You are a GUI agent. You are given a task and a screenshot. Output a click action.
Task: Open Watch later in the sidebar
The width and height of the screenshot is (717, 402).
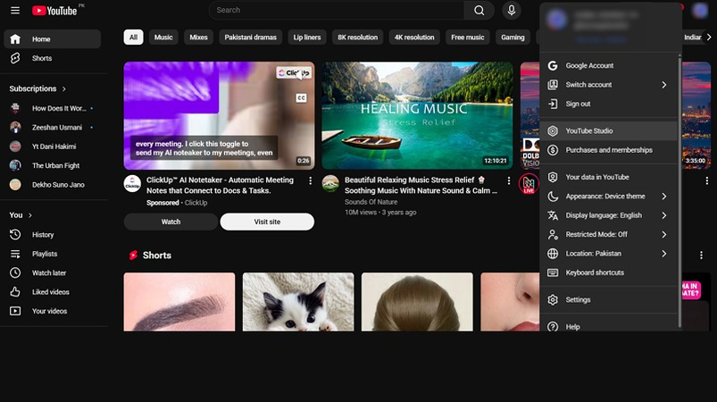49,273
